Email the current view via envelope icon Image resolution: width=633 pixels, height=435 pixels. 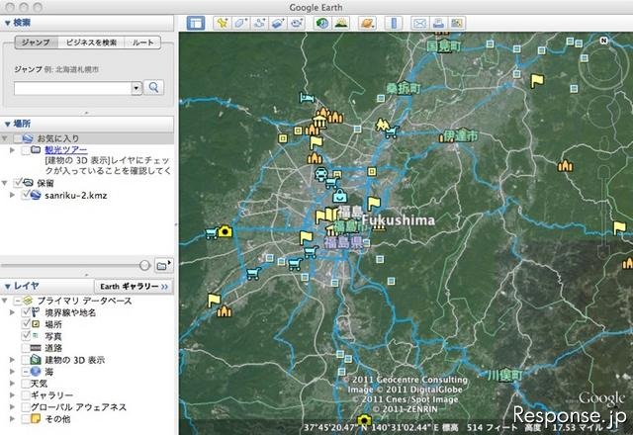pos(419,23)
